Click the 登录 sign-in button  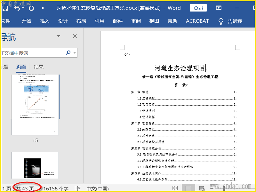point(198,8)
